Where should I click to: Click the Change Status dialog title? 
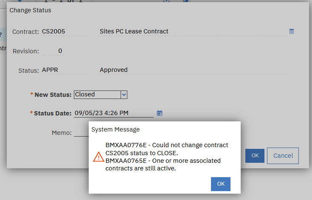point(30,10)
